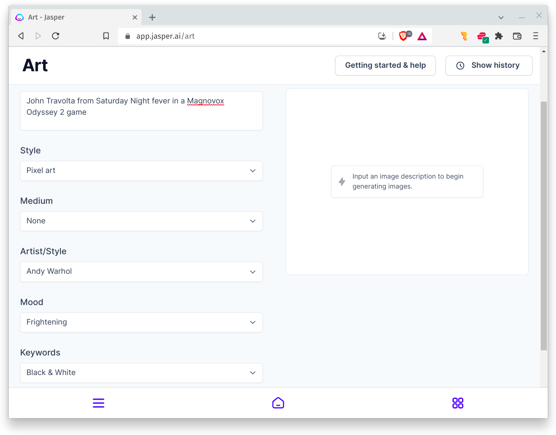
Task: Open Brave Shields lion icon
Action: point(404,36)
